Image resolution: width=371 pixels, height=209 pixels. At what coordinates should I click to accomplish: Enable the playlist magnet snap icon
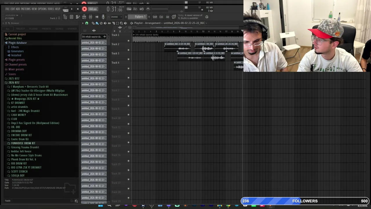[x=87, y=23]
